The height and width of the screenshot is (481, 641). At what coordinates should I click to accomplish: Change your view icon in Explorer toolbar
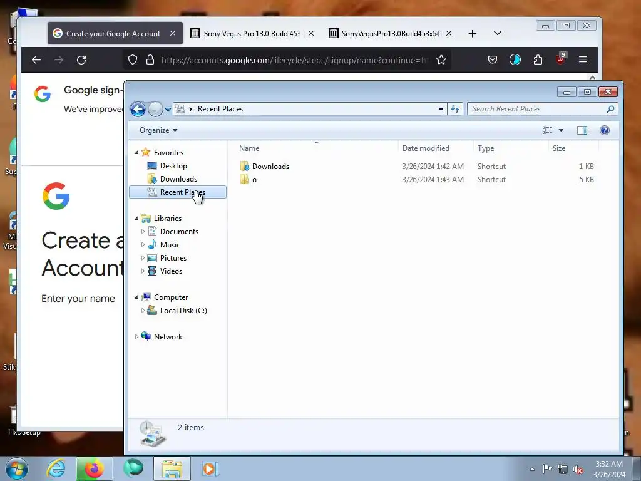547,130
